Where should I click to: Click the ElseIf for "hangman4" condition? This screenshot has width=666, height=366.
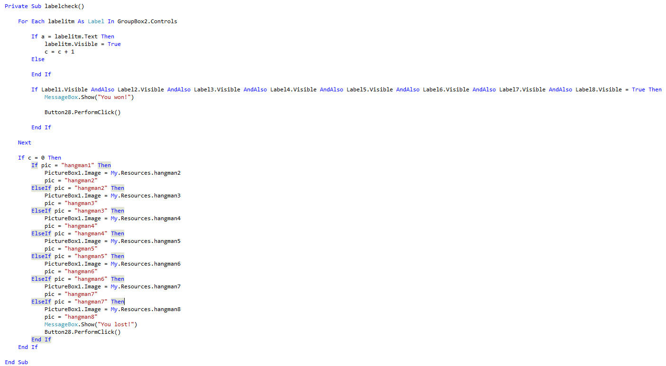[x=41, y=233]
